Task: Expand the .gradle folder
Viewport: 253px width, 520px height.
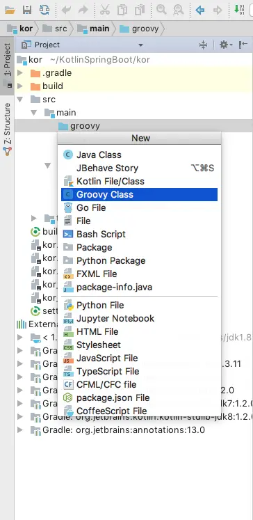Action: (20, 72)
